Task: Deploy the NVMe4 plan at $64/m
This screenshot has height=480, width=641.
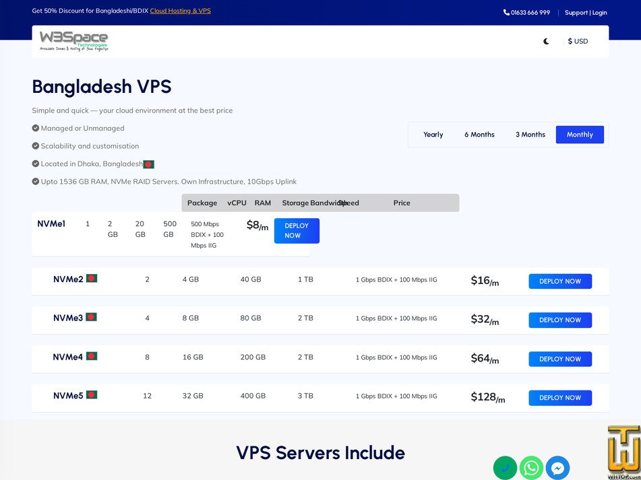Action: pyautogui.click(x=560, y=359)
